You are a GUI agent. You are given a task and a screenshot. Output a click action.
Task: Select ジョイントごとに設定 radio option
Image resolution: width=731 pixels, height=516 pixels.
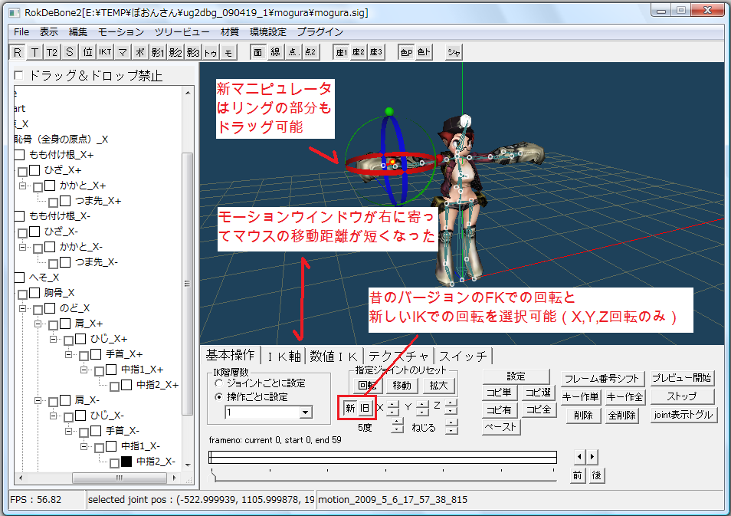tap(218, 383)
